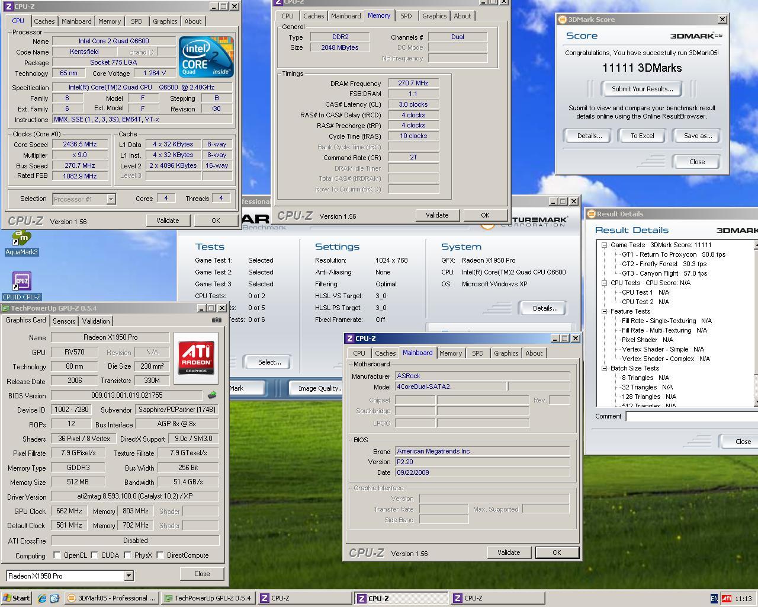Click the DRAM Frequency 270.7 MHz value
The width and height of the screenshot is (758, 607).
(413, 84)
